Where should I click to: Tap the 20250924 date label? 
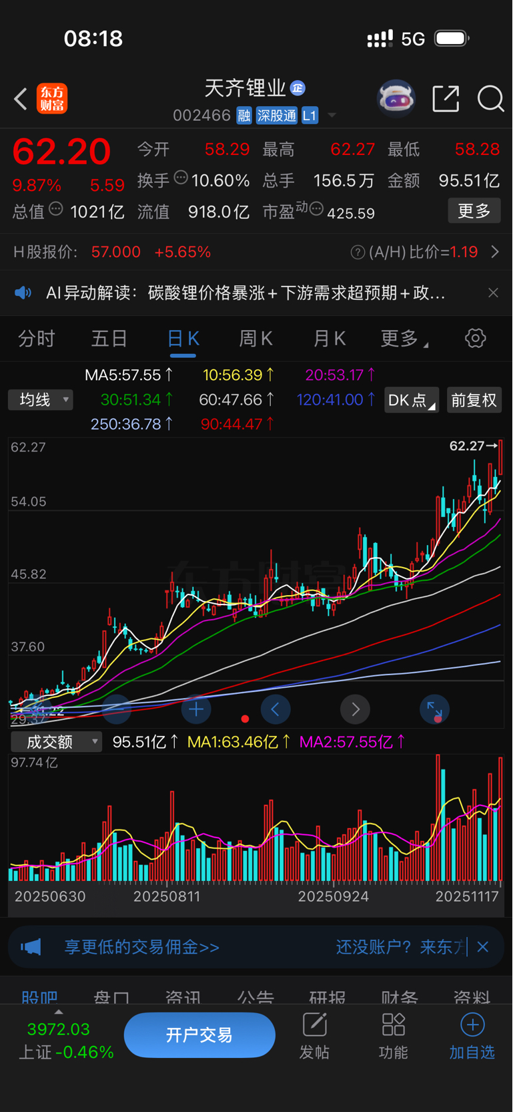click(x=334, y=896)
